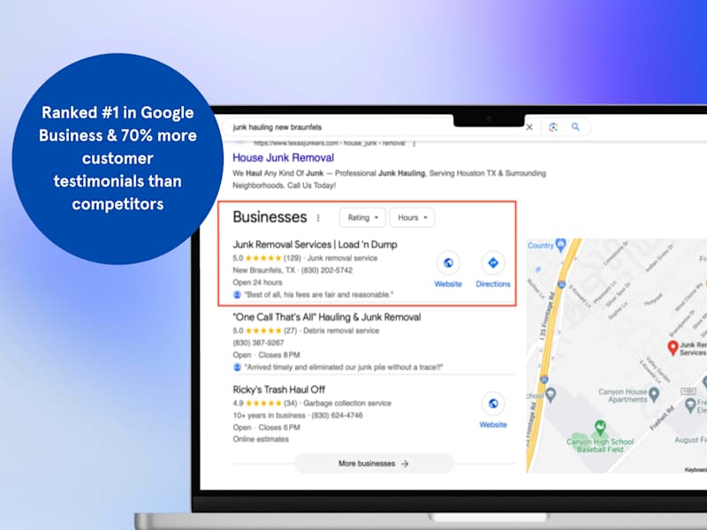Screen dimensions: 707x530
Task: Open "One Call That's All" Hauling listing
Action: click(x=327, y=317)
